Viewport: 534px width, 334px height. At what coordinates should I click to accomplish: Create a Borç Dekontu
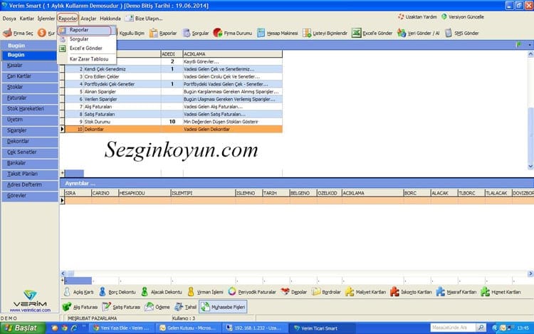point(117,292)
